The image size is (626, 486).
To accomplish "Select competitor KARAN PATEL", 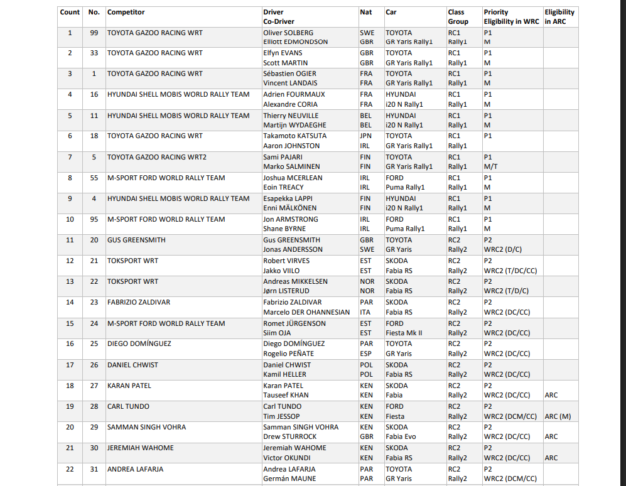I will (x=129, y=386).
